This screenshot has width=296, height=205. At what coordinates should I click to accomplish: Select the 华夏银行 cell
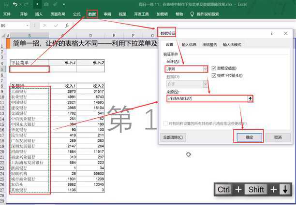pyautogui.click(x=30, y=130)
